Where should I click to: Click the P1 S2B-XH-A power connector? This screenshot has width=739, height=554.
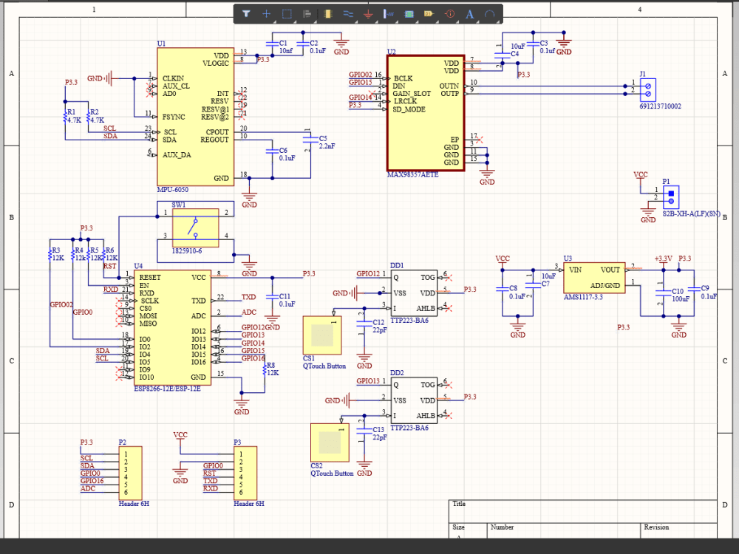coord(671,197)
